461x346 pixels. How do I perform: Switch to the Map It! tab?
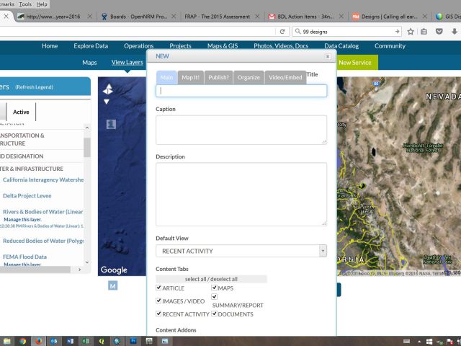190,77
